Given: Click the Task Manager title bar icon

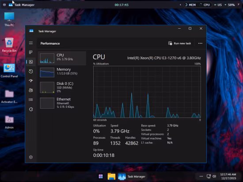Looking at the screenshot, I should [31, 30].
